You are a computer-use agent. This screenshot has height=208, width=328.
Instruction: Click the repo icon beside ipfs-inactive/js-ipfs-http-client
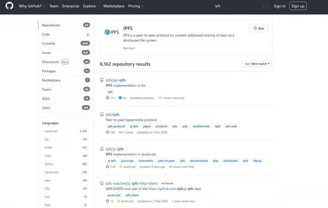point(102,183)
